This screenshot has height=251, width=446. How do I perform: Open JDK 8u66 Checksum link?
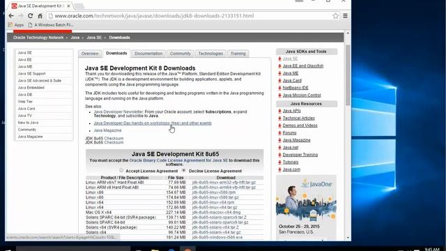pos(114,142)
